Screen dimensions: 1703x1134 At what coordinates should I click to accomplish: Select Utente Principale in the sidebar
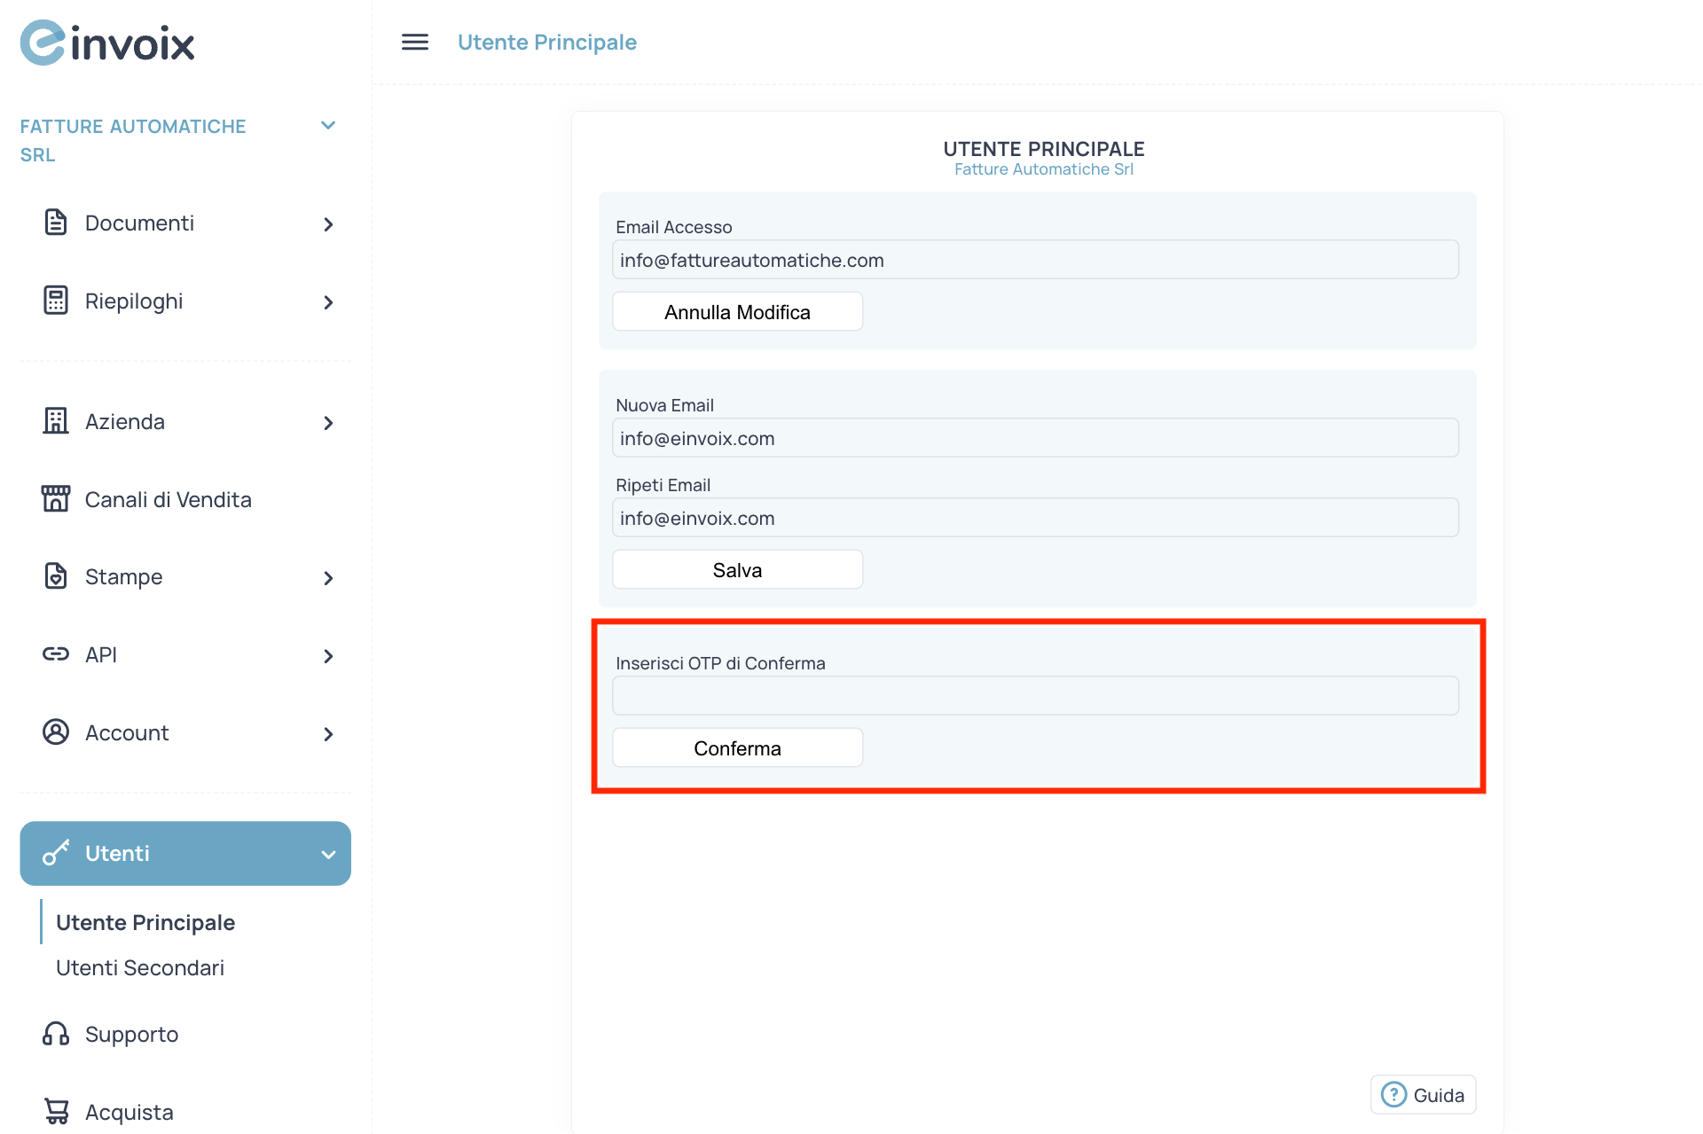point(145,922)
